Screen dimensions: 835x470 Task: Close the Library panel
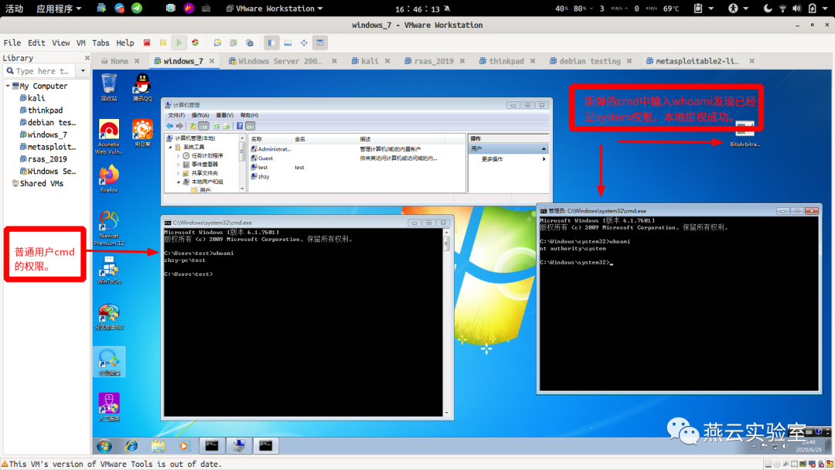coord(87,57)
